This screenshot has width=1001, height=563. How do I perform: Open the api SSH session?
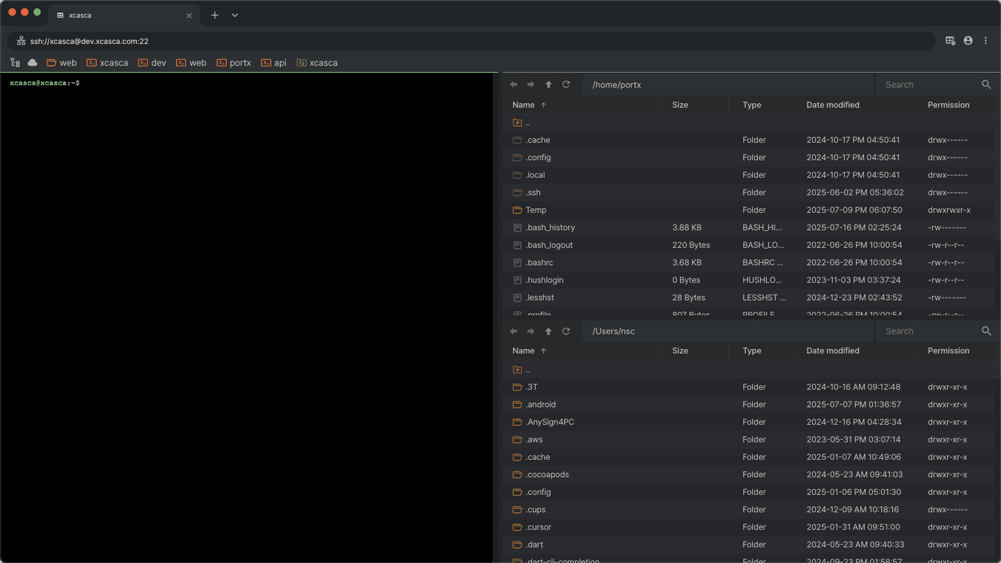tap(274, 63)
